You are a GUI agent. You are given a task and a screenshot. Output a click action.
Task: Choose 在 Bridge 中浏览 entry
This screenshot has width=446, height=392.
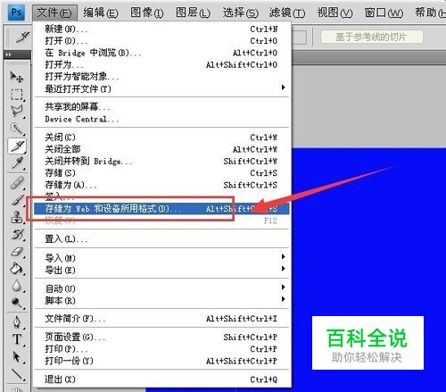[x=161, y=53]
